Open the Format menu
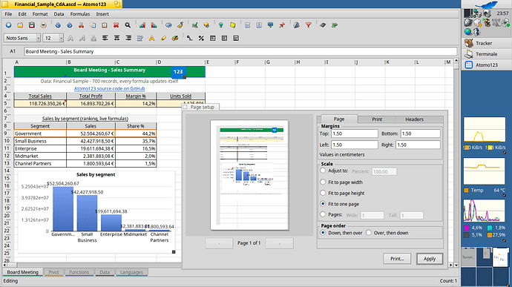The image size is (512, 287). (x=40, y=14)
